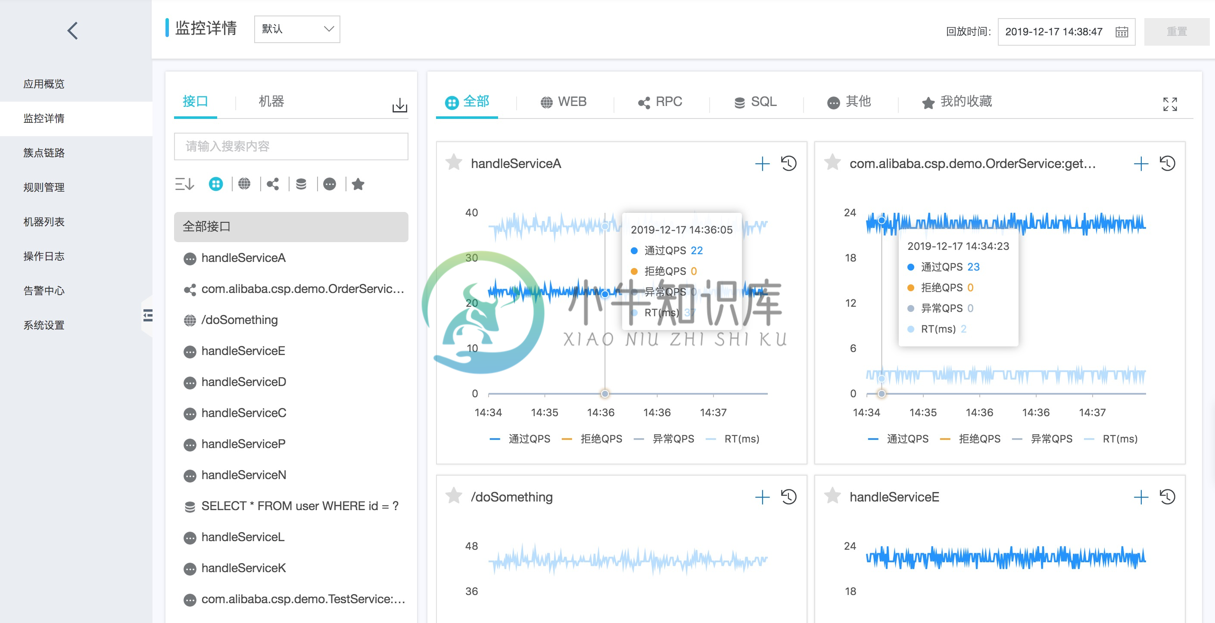This screenshot has width=1215, height=623.
Task: Add plus icon on handleServiceA chart
Action: (762, 164)
